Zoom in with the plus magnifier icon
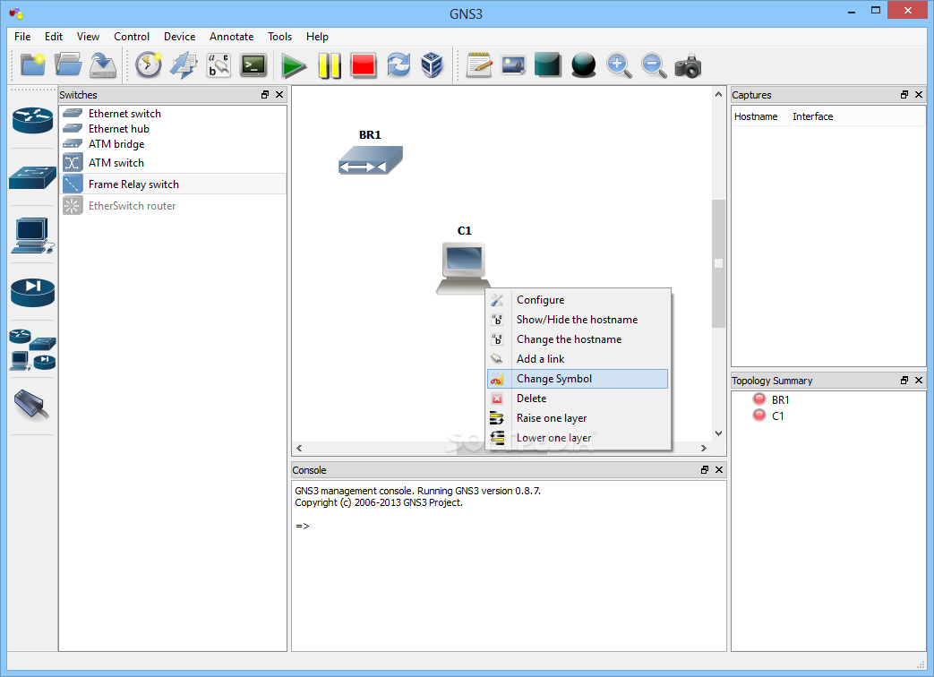The height and width of the screenshot is (677, 934). tap(619, 64)
